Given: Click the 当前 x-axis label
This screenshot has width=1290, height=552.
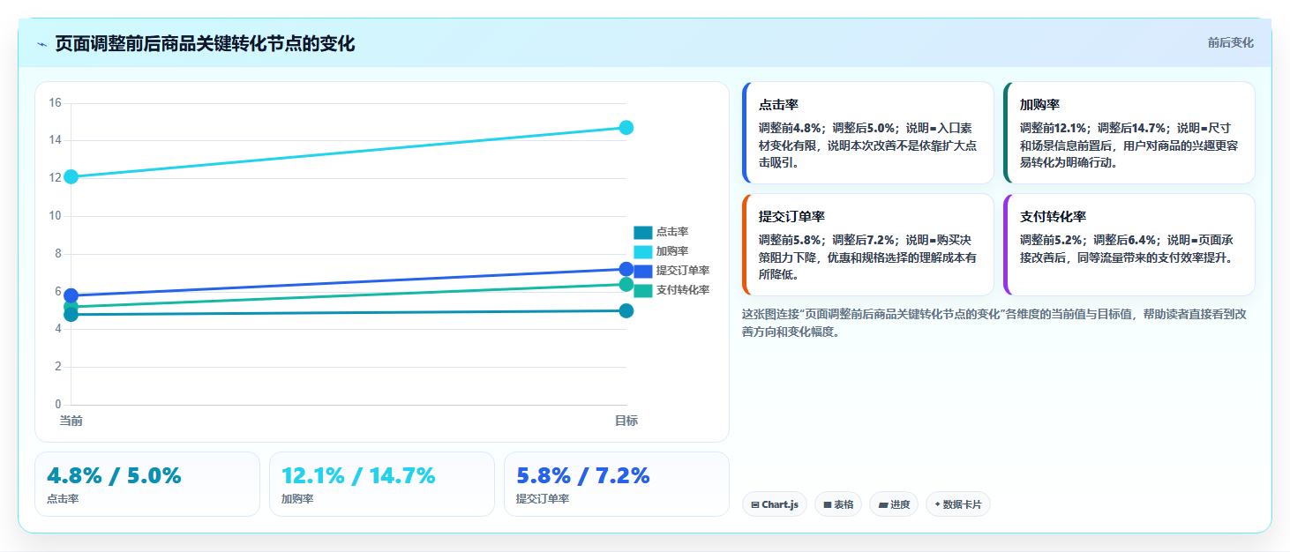Looking at the screenshot, I should tap(71, 421).
